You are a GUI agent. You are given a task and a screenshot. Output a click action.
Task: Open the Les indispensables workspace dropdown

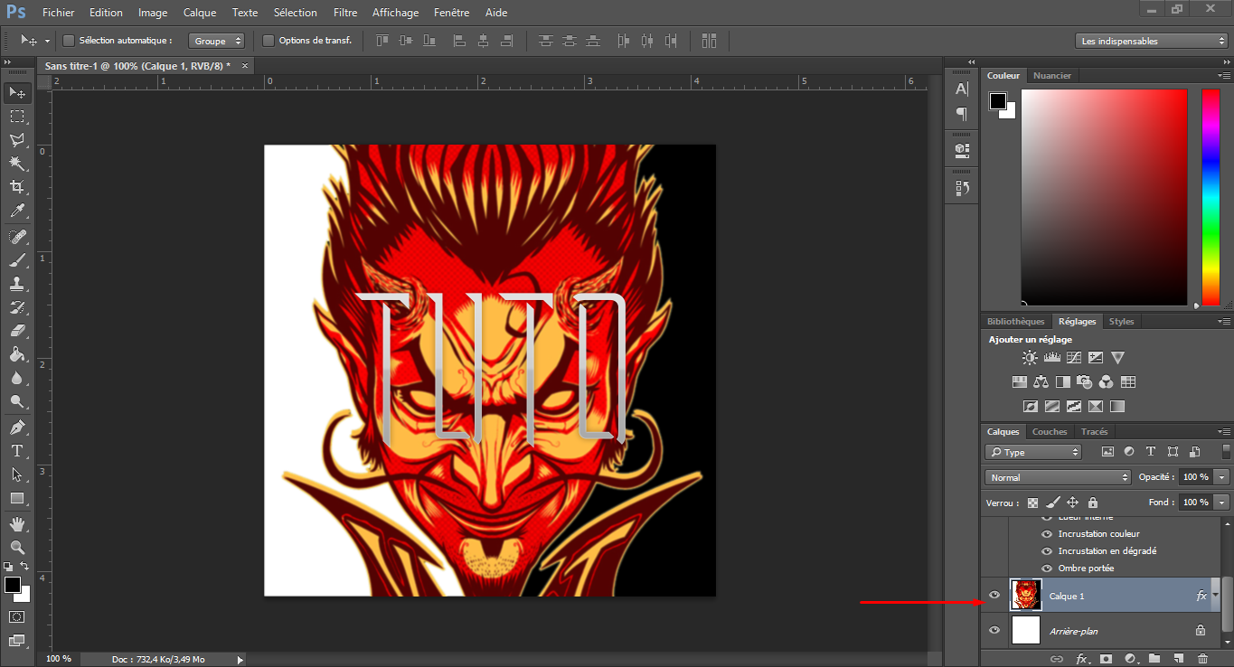(x=1152, y=41)
